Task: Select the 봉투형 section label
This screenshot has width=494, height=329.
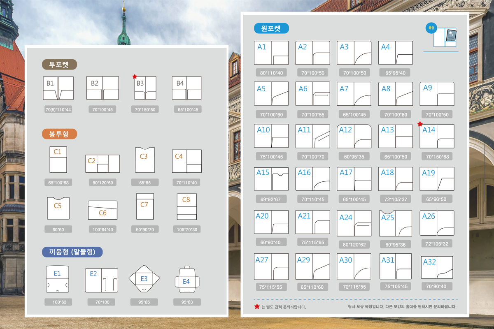Action: click(x=59, y=134)
